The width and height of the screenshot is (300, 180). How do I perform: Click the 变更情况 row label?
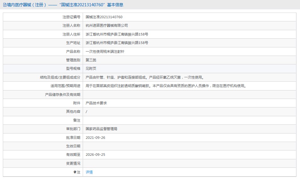tap(73, 164)
